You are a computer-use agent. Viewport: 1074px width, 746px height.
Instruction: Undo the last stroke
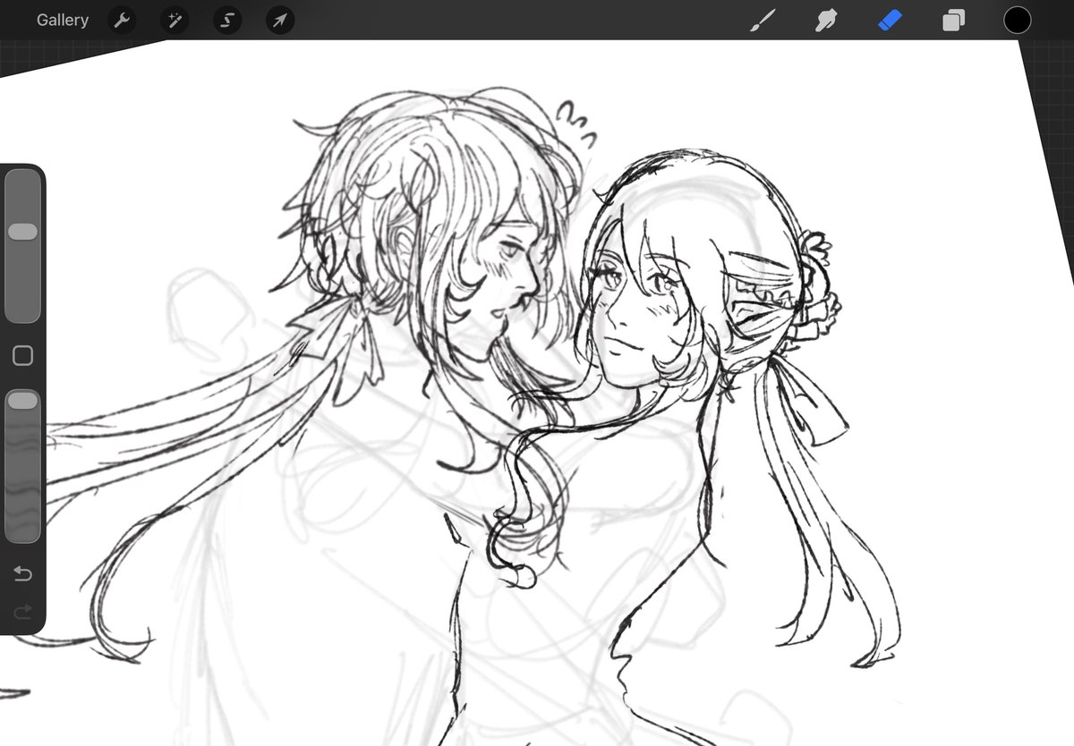(x=22, y=573)
